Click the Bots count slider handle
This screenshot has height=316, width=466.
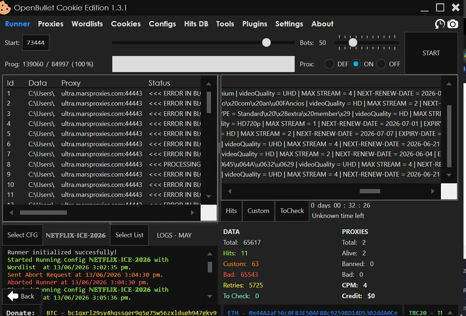point(353,42)
